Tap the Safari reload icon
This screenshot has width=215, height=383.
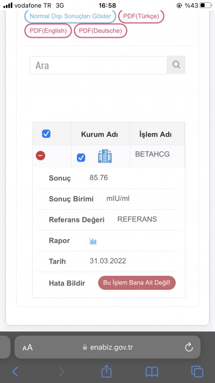(x=189, y=347)
